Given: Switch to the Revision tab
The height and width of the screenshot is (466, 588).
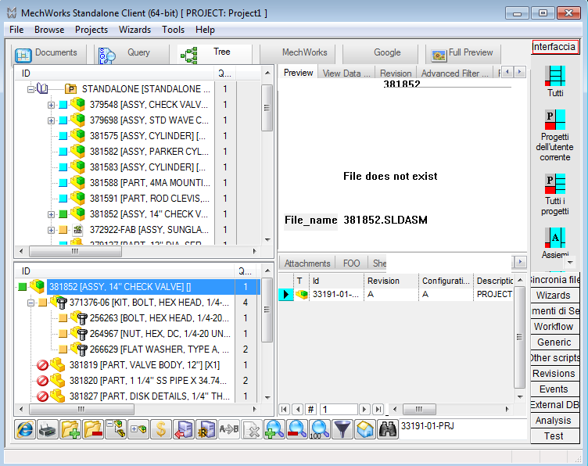Looking at the screenshot, I should click(396, 73).
